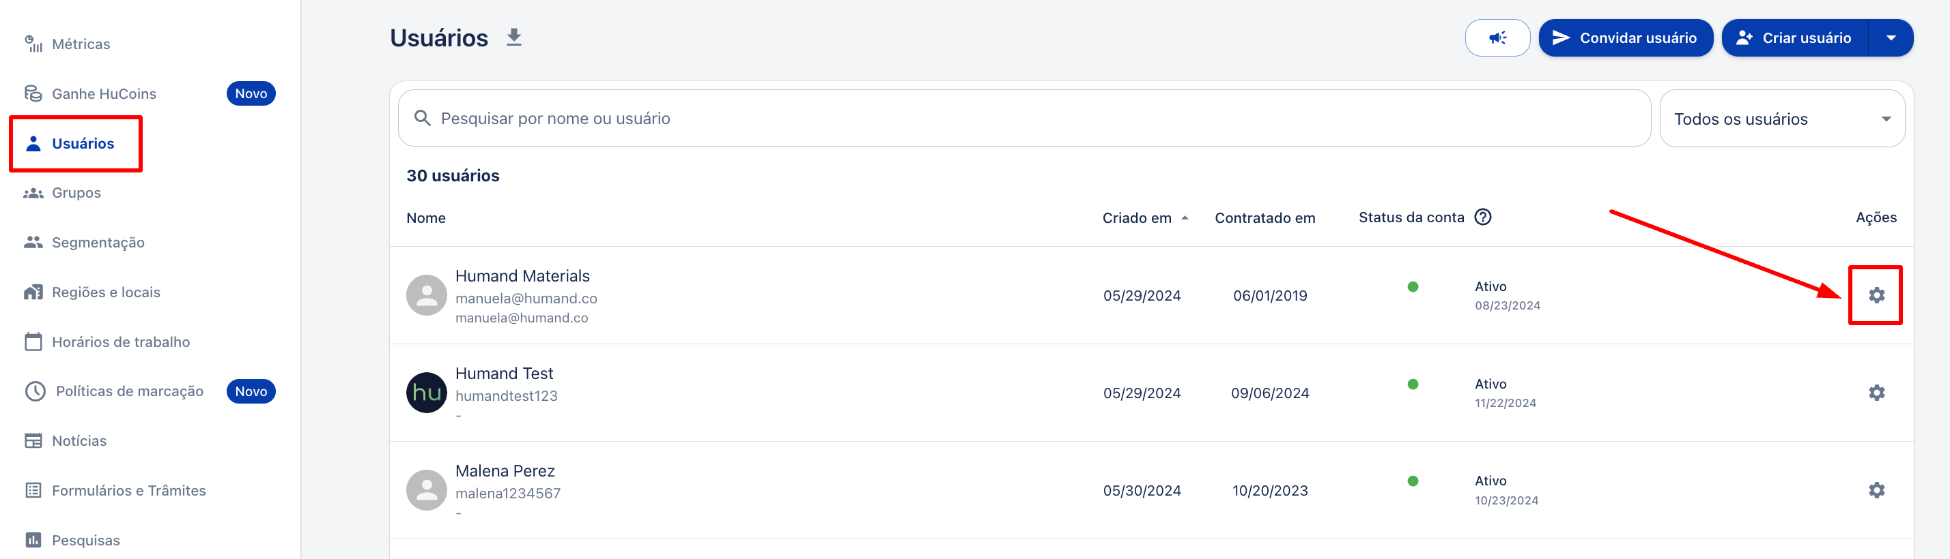Click the Criar usuário button
The height and width of the screenshot is (559, 1950).
(1795, 37)
